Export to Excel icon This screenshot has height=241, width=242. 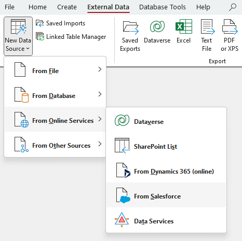point(184,26)
